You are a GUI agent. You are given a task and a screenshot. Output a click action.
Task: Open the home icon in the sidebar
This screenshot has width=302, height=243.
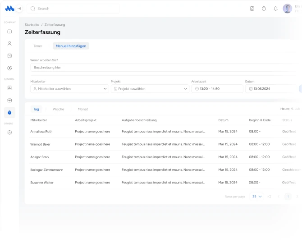[x=9, y=32]
